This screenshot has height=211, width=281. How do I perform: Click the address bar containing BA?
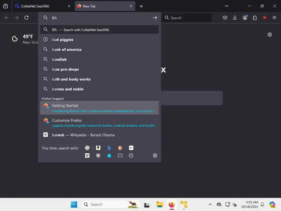click(x=99, y=18)
